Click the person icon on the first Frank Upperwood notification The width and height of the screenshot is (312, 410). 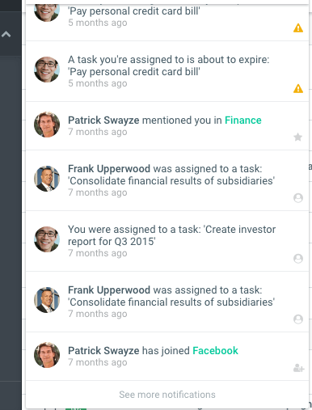(298, 198)
